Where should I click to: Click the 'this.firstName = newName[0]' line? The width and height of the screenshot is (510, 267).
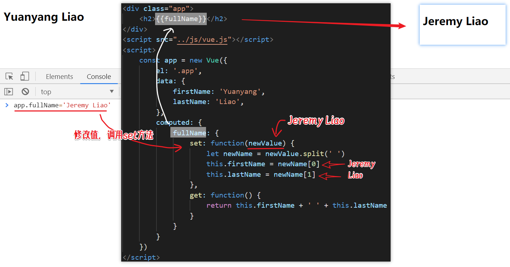(x=263, y=164)
